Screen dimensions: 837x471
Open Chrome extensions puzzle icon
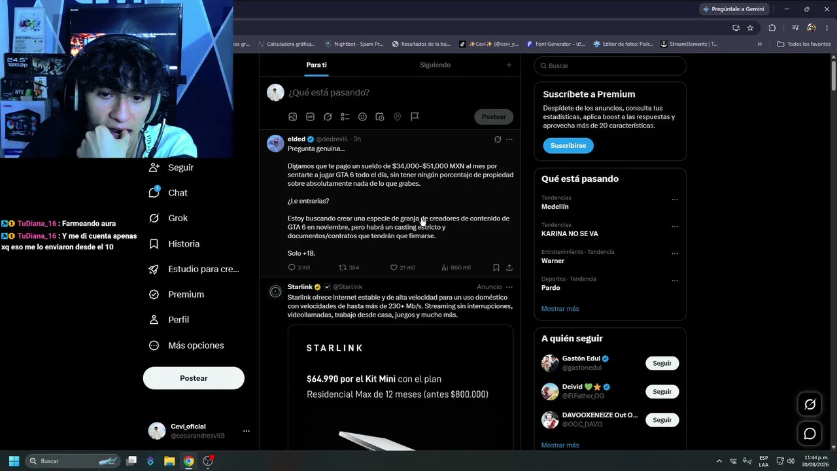772,27
